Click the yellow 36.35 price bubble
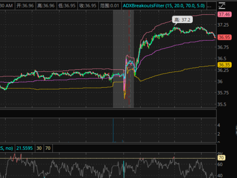 click(224, 65)
